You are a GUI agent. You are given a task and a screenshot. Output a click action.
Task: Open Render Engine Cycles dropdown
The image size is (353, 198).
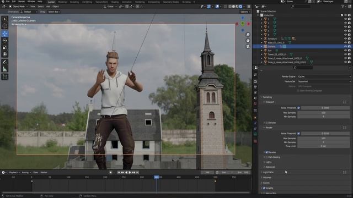click(x=324, y=76)
